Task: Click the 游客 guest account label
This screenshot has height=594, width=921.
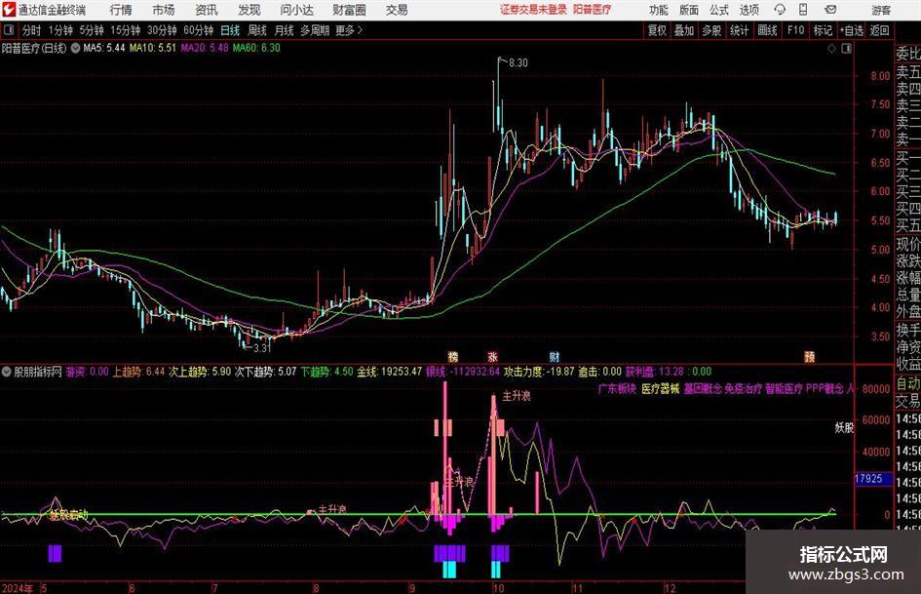Action: click(x=880, y=10)
